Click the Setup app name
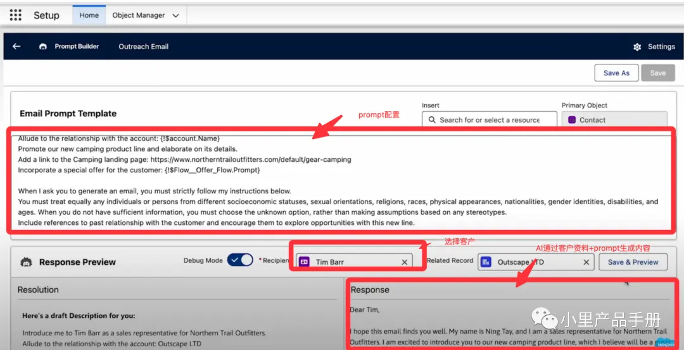Image resolution: width=684 pixels, height=350 pixels. pos(46,15)
